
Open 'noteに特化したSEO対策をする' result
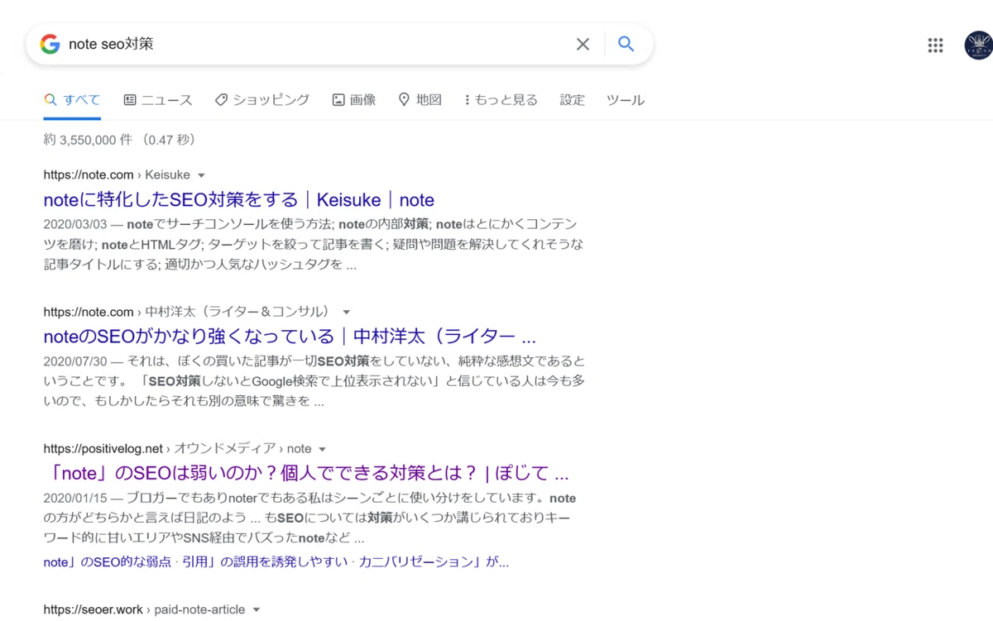[x=238, y=200]
